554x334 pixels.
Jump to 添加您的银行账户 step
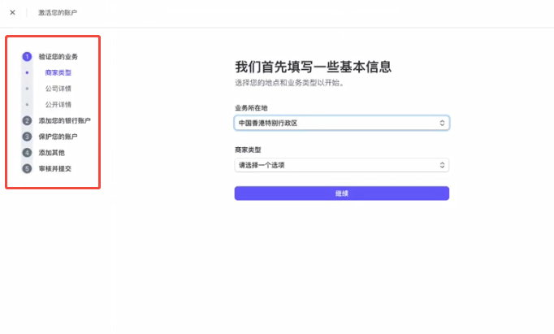point(64,120)
